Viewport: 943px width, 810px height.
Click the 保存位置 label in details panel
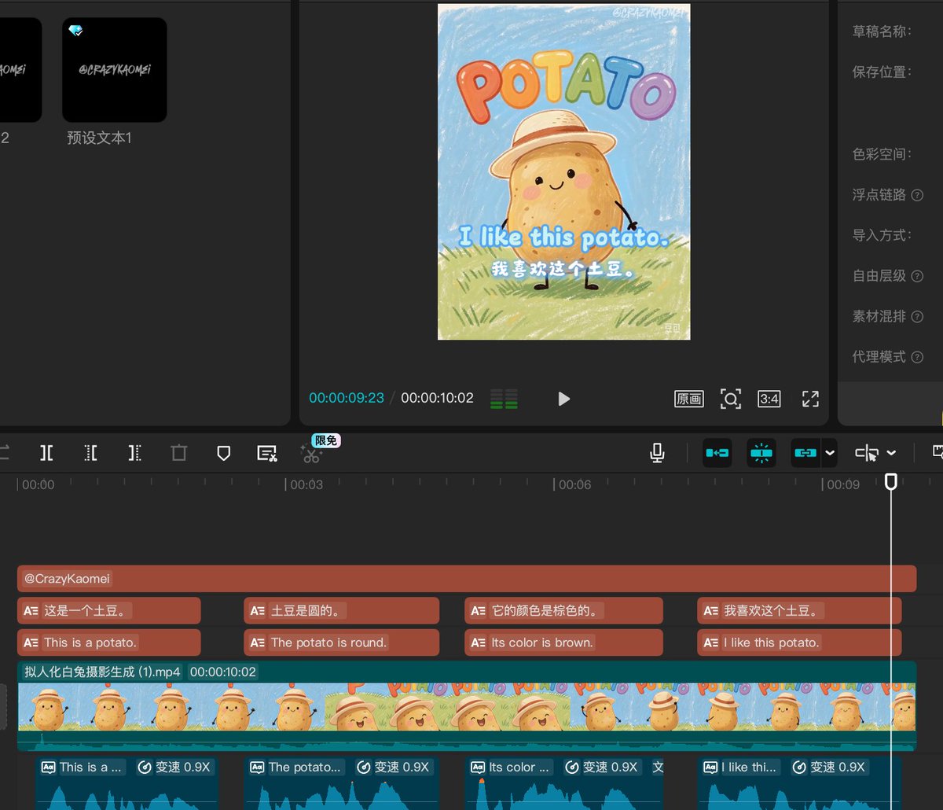click(882, 72)
